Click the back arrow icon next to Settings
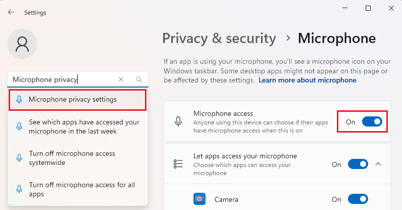This screenshot has height=210, width=402. tap(11, 12)
